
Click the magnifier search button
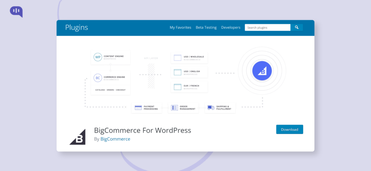[x=297, y=27]
